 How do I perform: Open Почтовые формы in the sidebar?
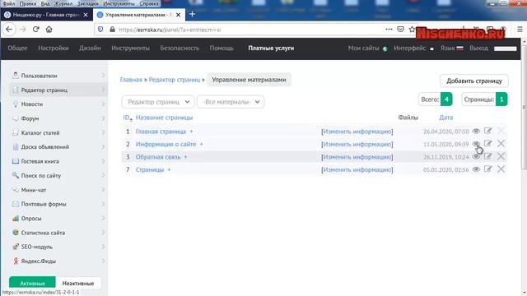tap(44, 204)
